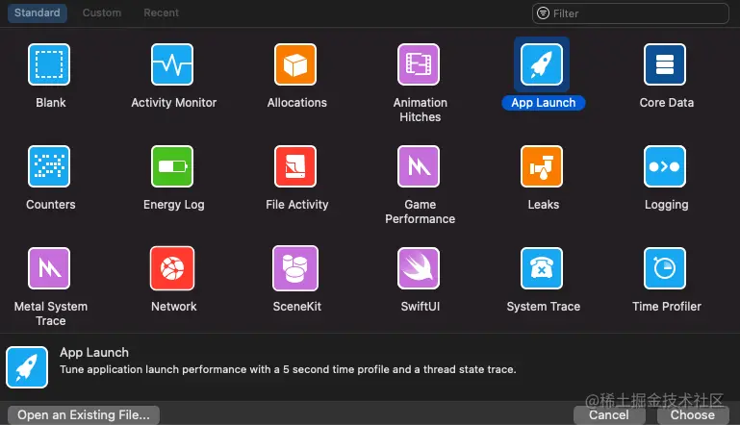The width and height of the screenshot is (740, 425).
Task: Switch to the Custom tab
Action: point(102,12)
